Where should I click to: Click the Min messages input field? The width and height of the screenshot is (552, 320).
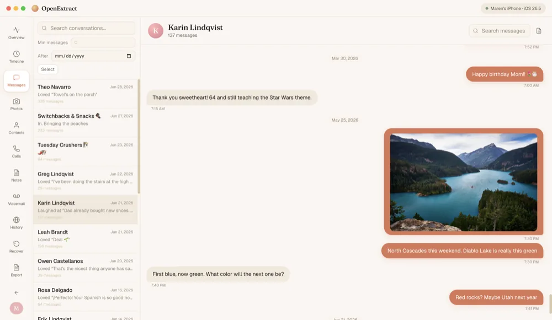tap(103, 42)
